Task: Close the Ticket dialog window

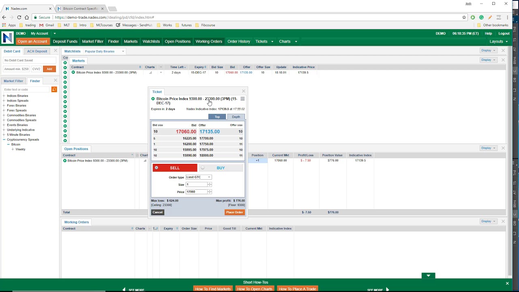Action: [x=243, y=91]
